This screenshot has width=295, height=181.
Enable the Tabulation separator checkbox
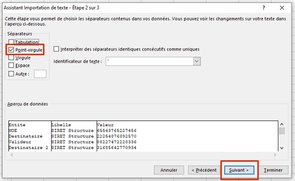[12, 42]
